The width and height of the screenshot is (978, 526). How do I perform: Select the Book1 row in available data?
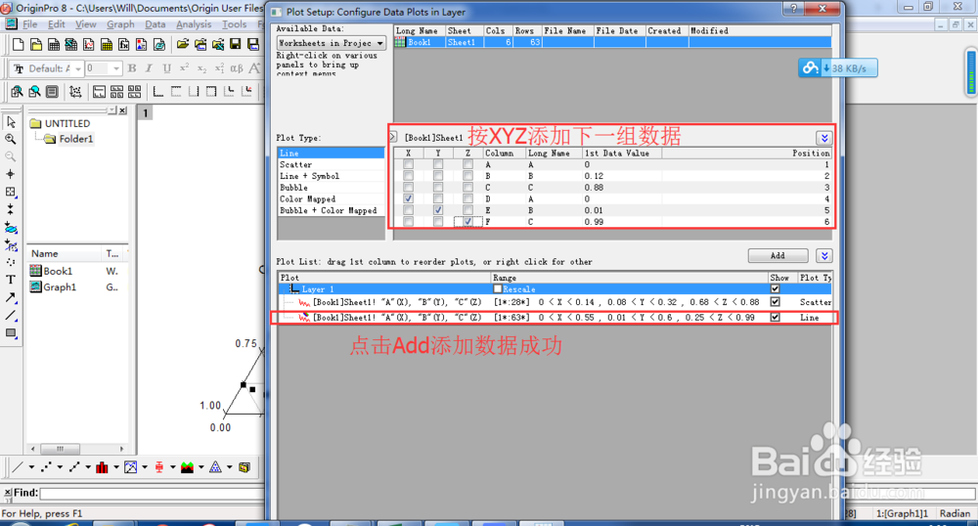(612, 42)
